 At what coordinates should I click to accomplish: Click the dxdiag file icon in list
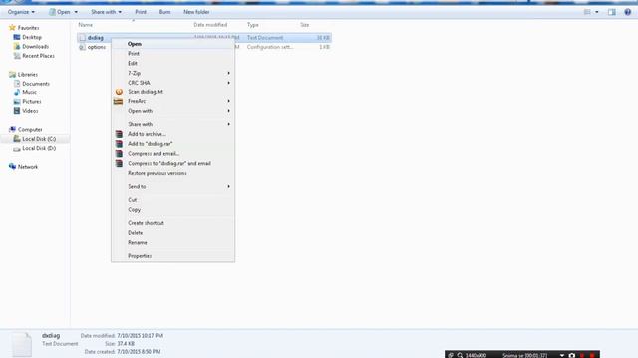coord(82,38)
